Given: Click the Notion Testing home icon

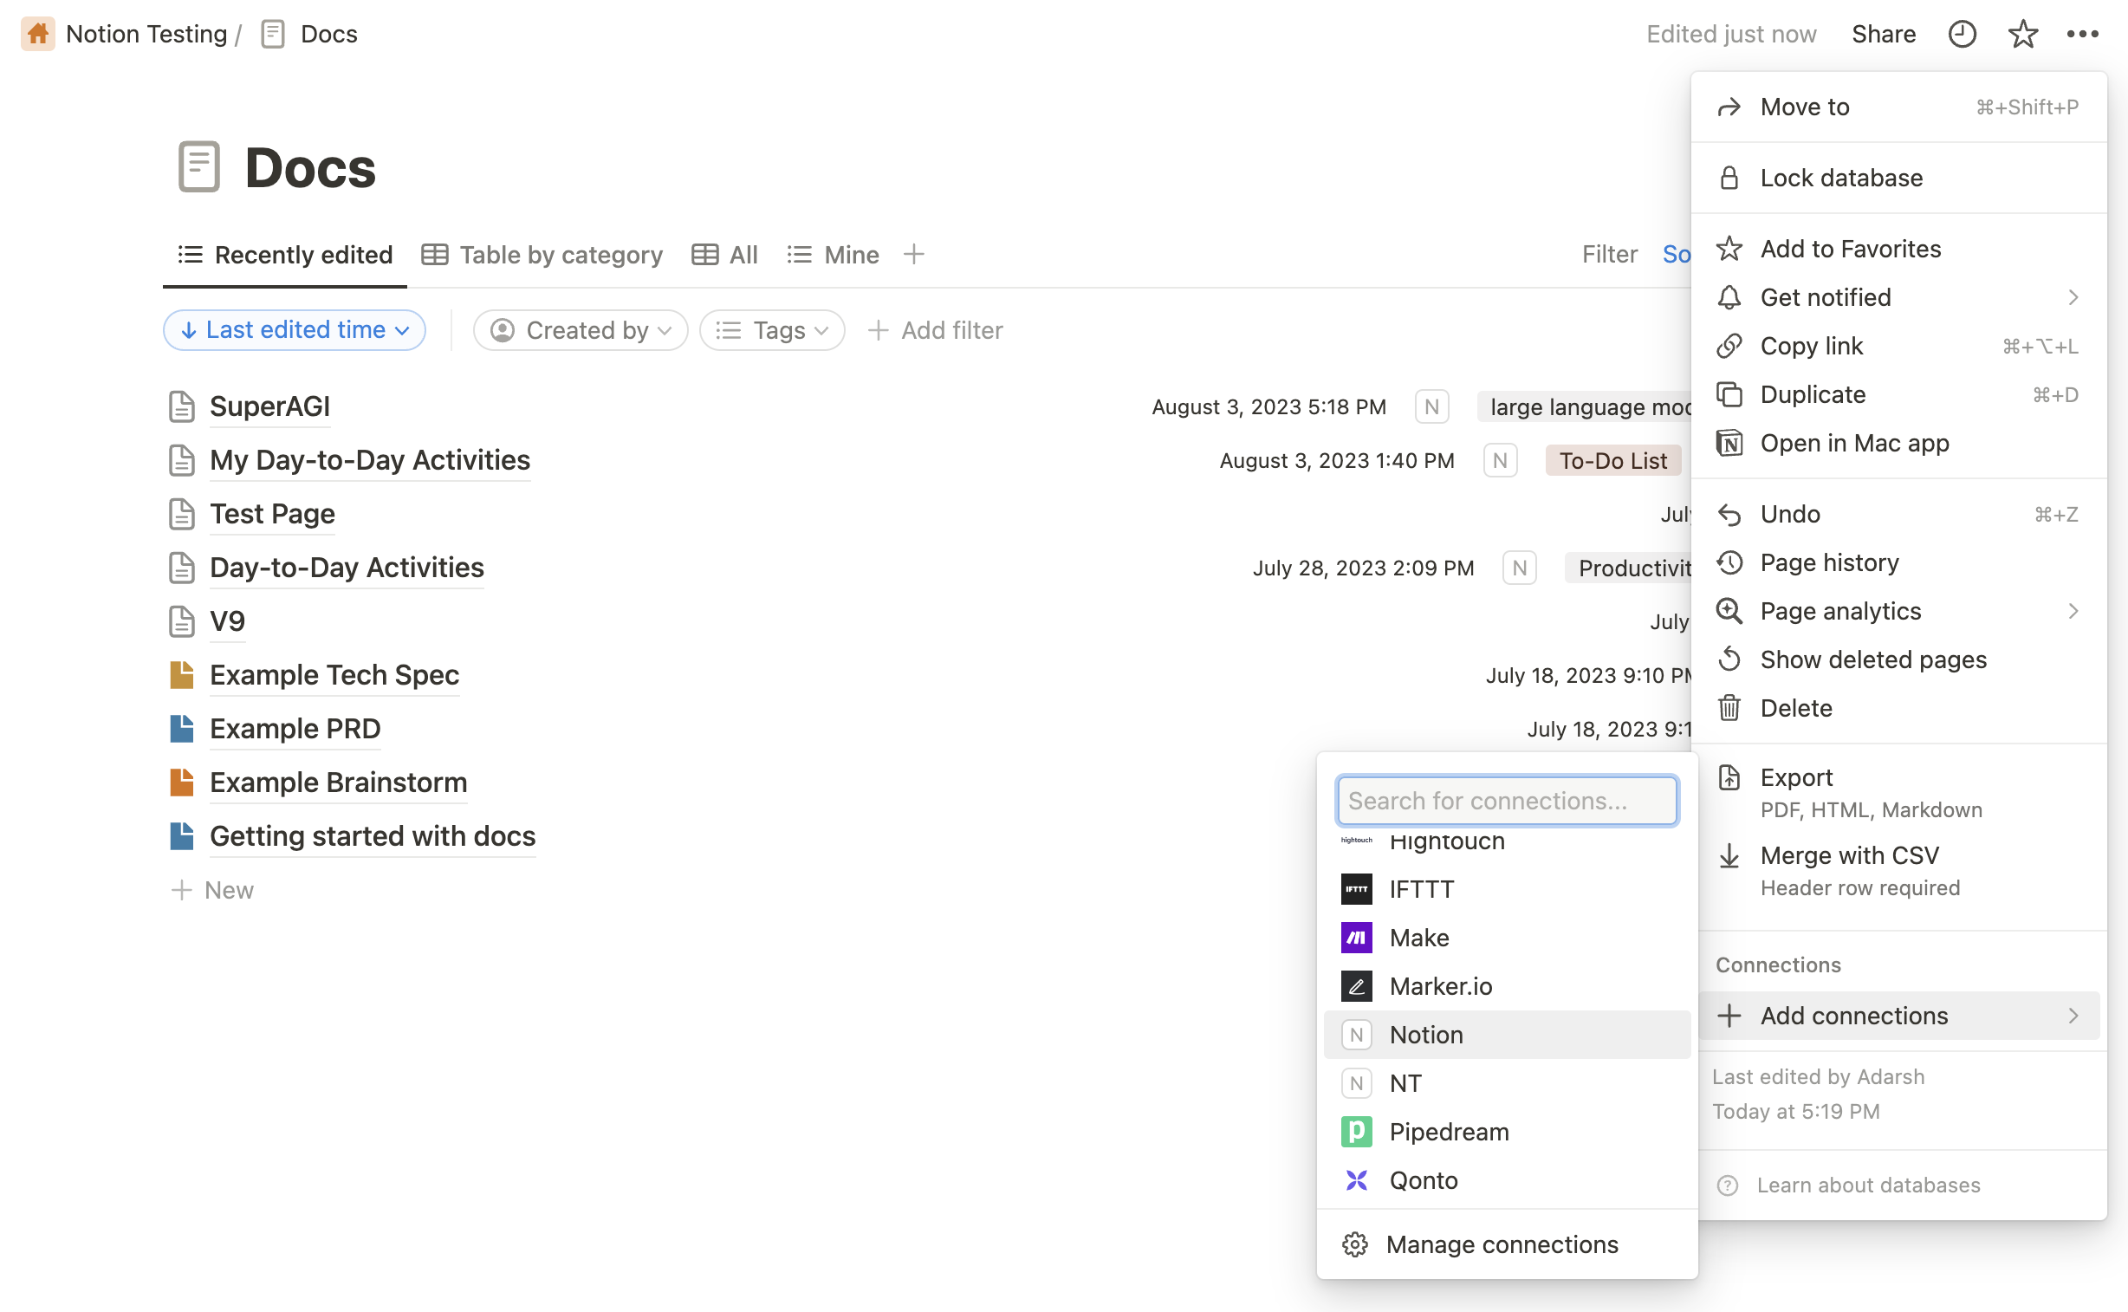Looking at the screenshot, I should (x=37, y=34).
